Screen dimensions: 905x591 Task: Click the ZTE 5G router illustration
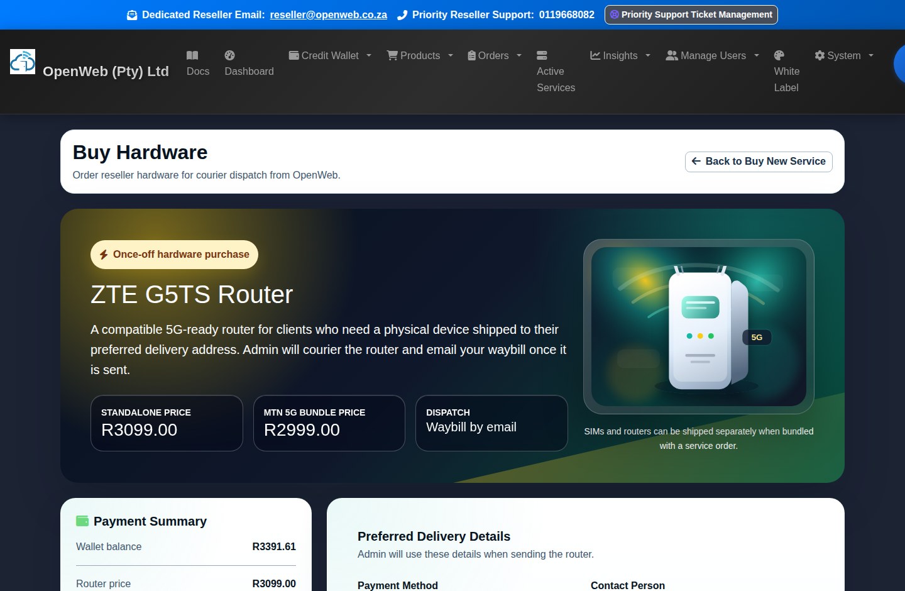[699, 326]
